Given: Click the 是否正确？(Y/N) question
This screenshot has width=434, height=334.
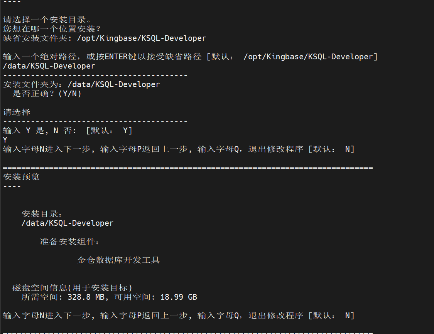Looking at the screenshot, I should 47,94.
